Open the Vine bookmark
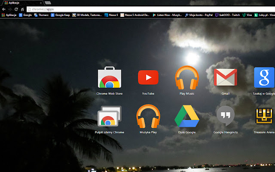 [247, 15]
